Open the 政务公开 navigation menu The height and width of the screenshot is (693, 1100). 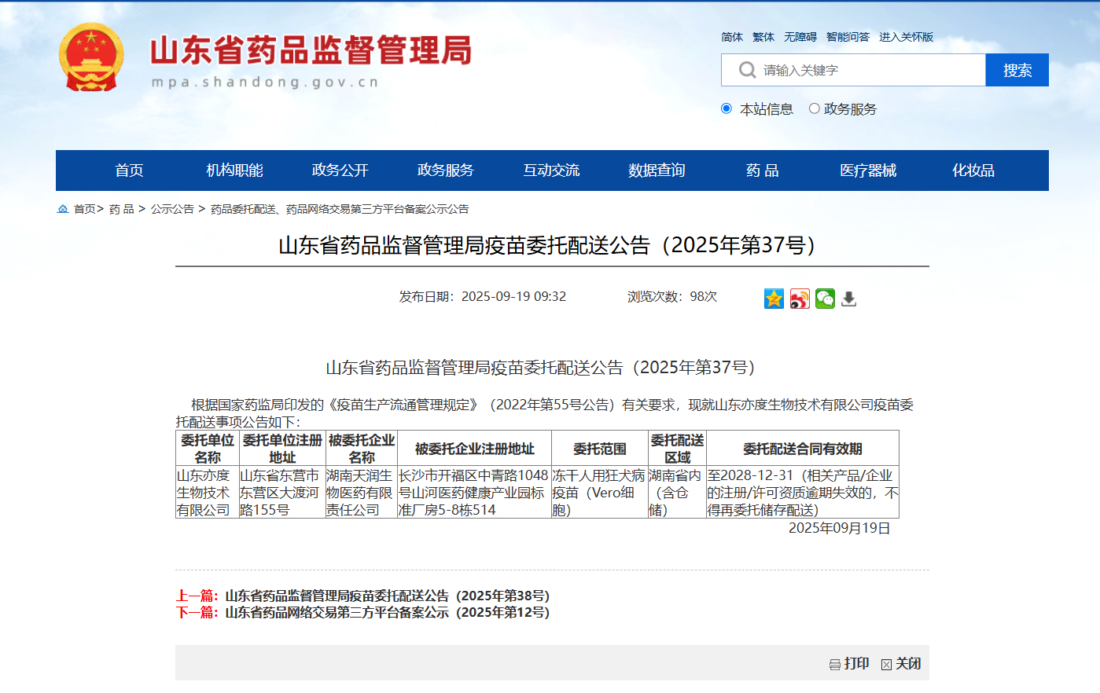point(340,170)
